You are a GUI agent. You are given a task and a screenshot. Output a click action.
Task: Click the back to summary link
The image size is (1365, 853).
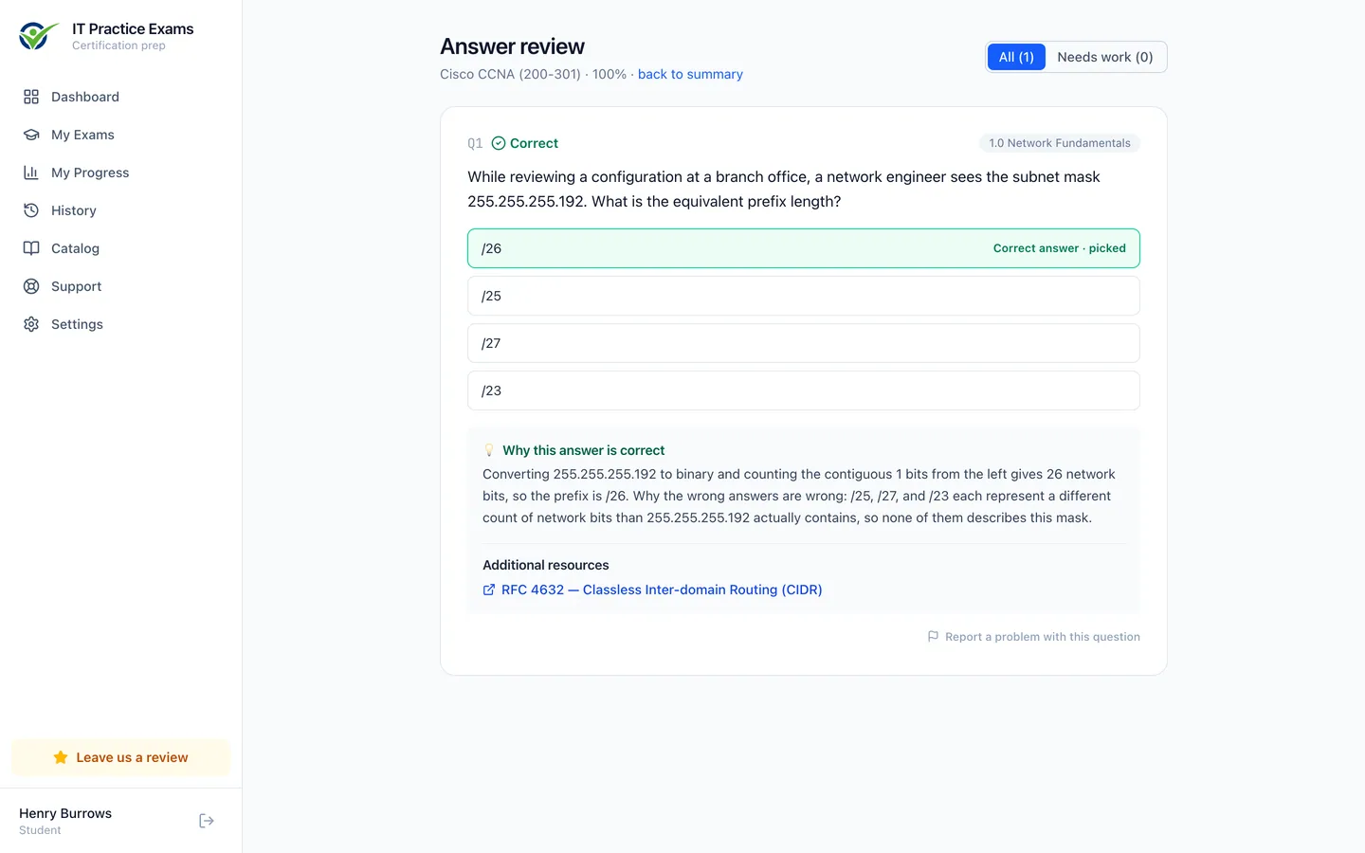click(690, 74)
